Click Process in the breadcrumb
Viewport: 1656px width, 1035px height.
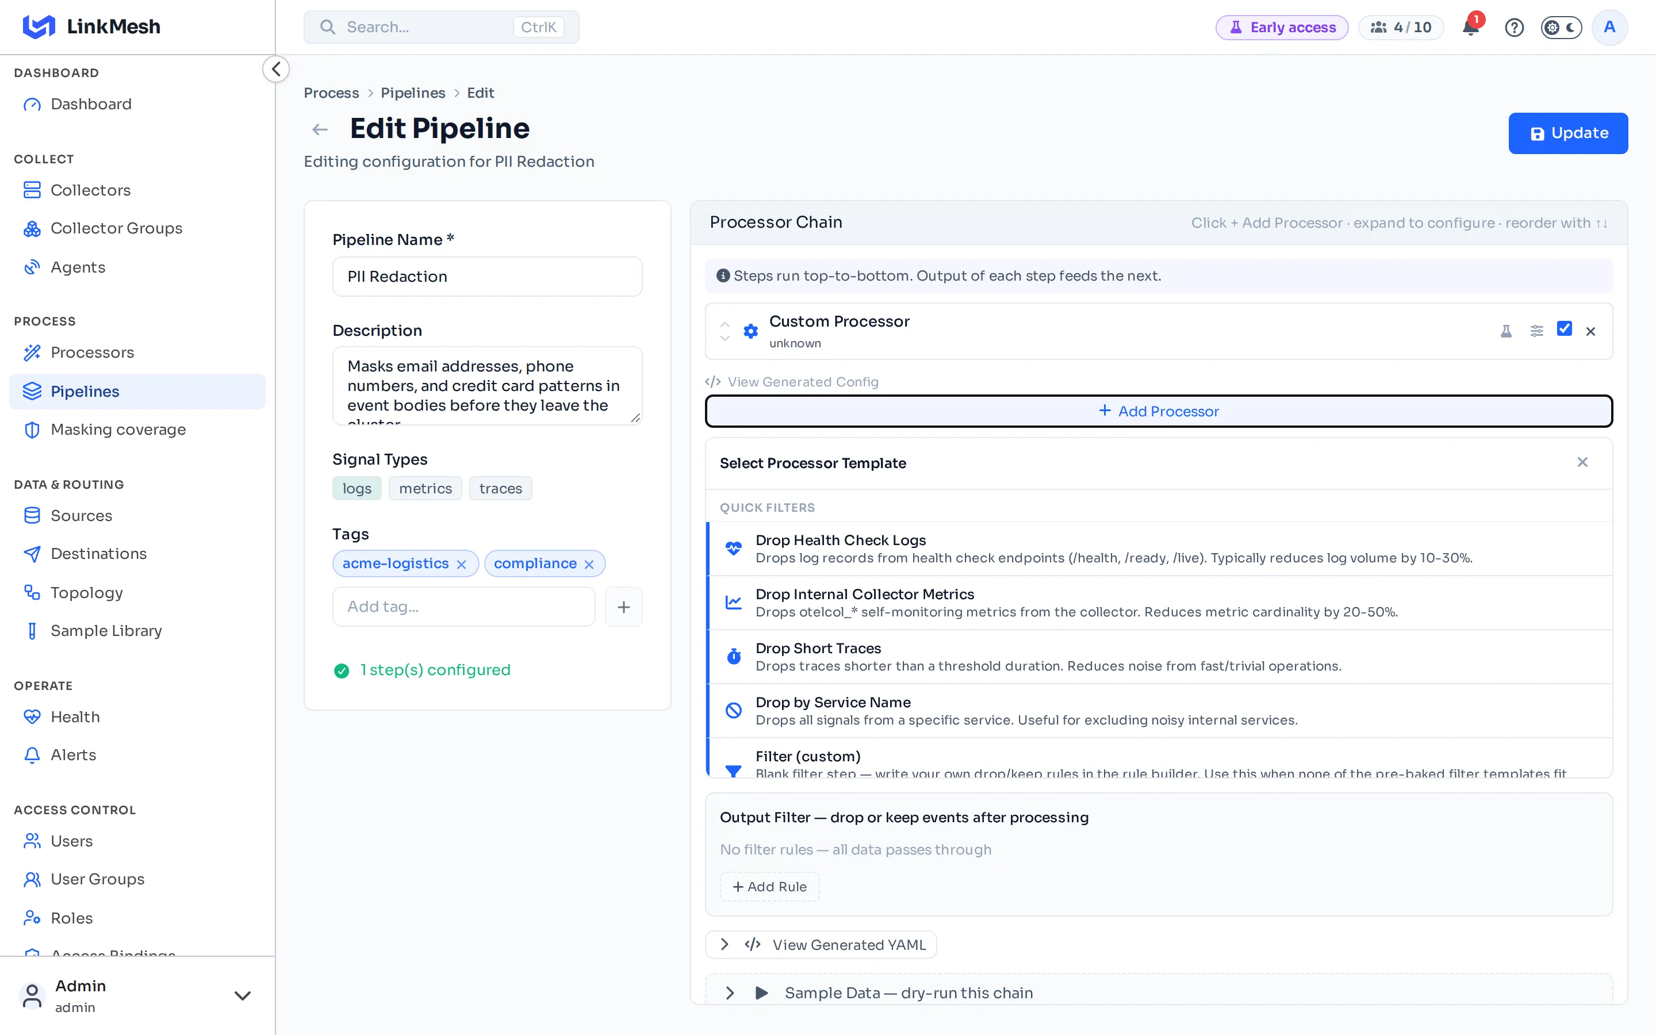tap(331, 93)
